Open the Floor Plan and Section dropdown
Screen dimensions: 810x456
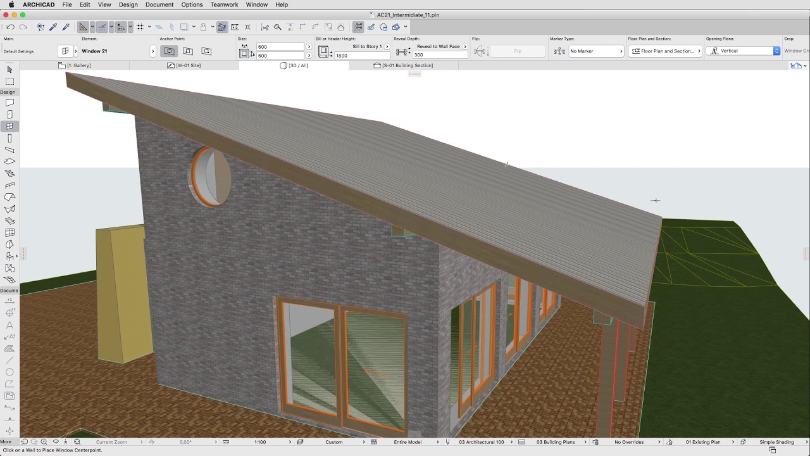click(x=665, y=51)
